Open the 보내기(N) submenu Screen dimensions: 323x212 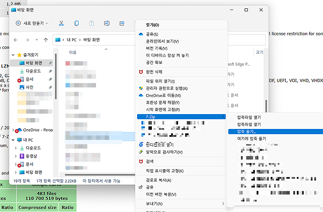pos(181,204)
